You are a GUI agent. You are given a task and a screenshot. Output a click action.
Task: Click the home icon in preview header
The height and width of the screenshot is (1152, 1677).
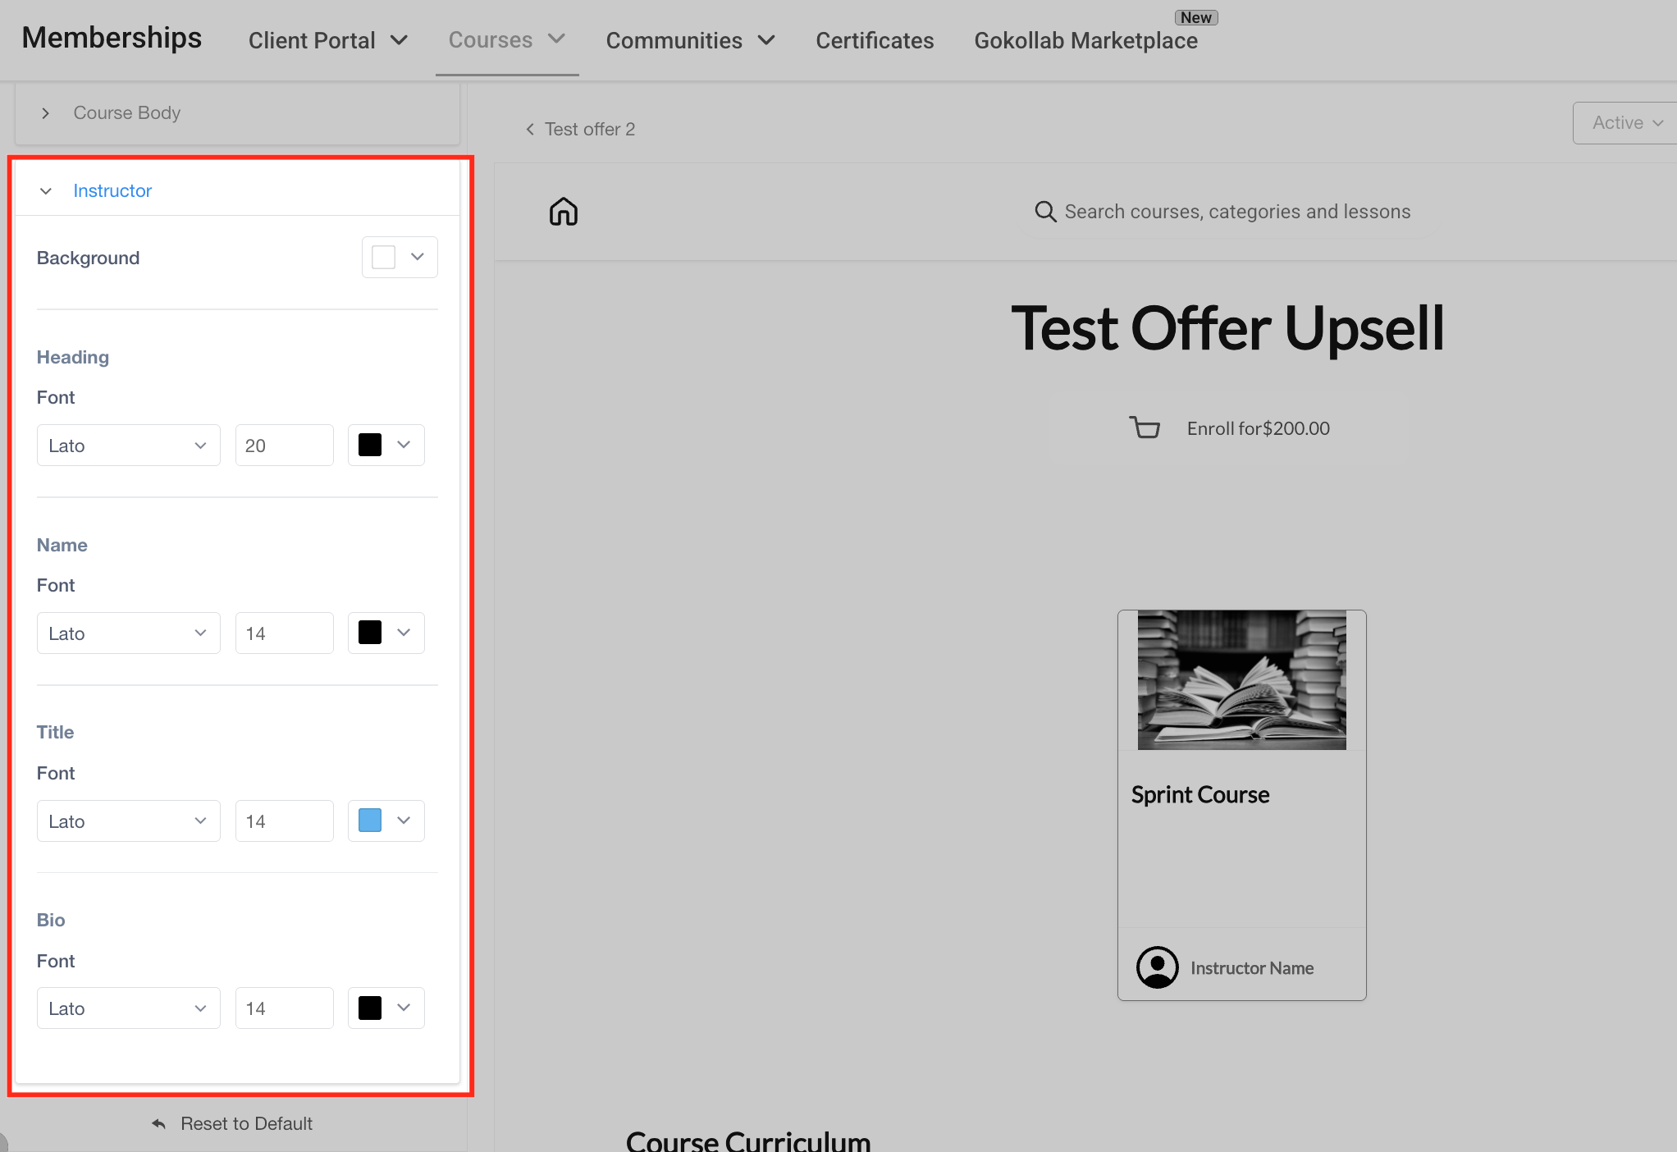564,212
